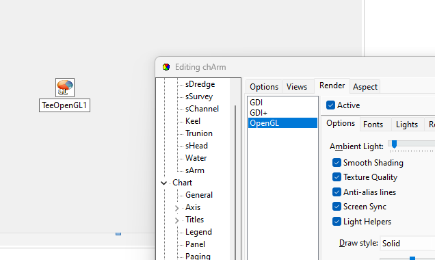Select the Titles tree item

pos(194,220)
